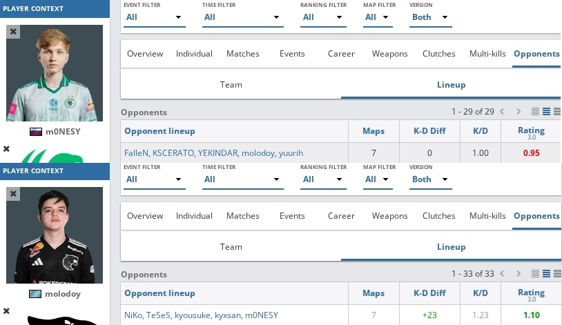Click molodoy player photo
Viewport: 562px width, 325px height.
(x=55, y=235)
